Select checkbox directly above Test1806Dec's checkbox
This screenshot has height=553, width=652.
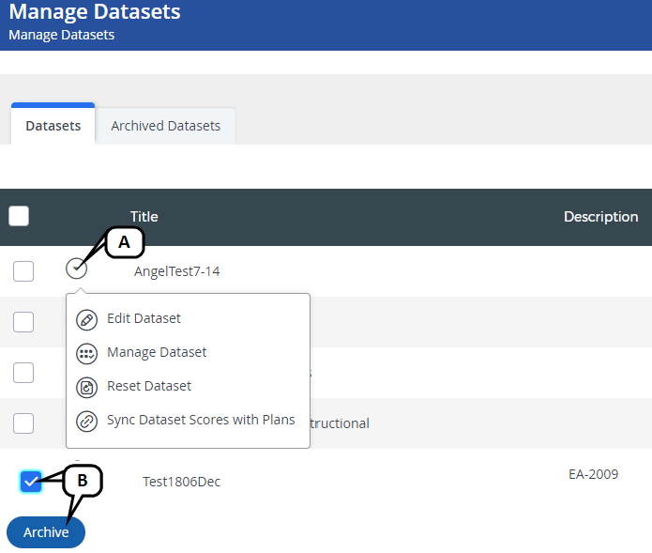coord(23,423)
